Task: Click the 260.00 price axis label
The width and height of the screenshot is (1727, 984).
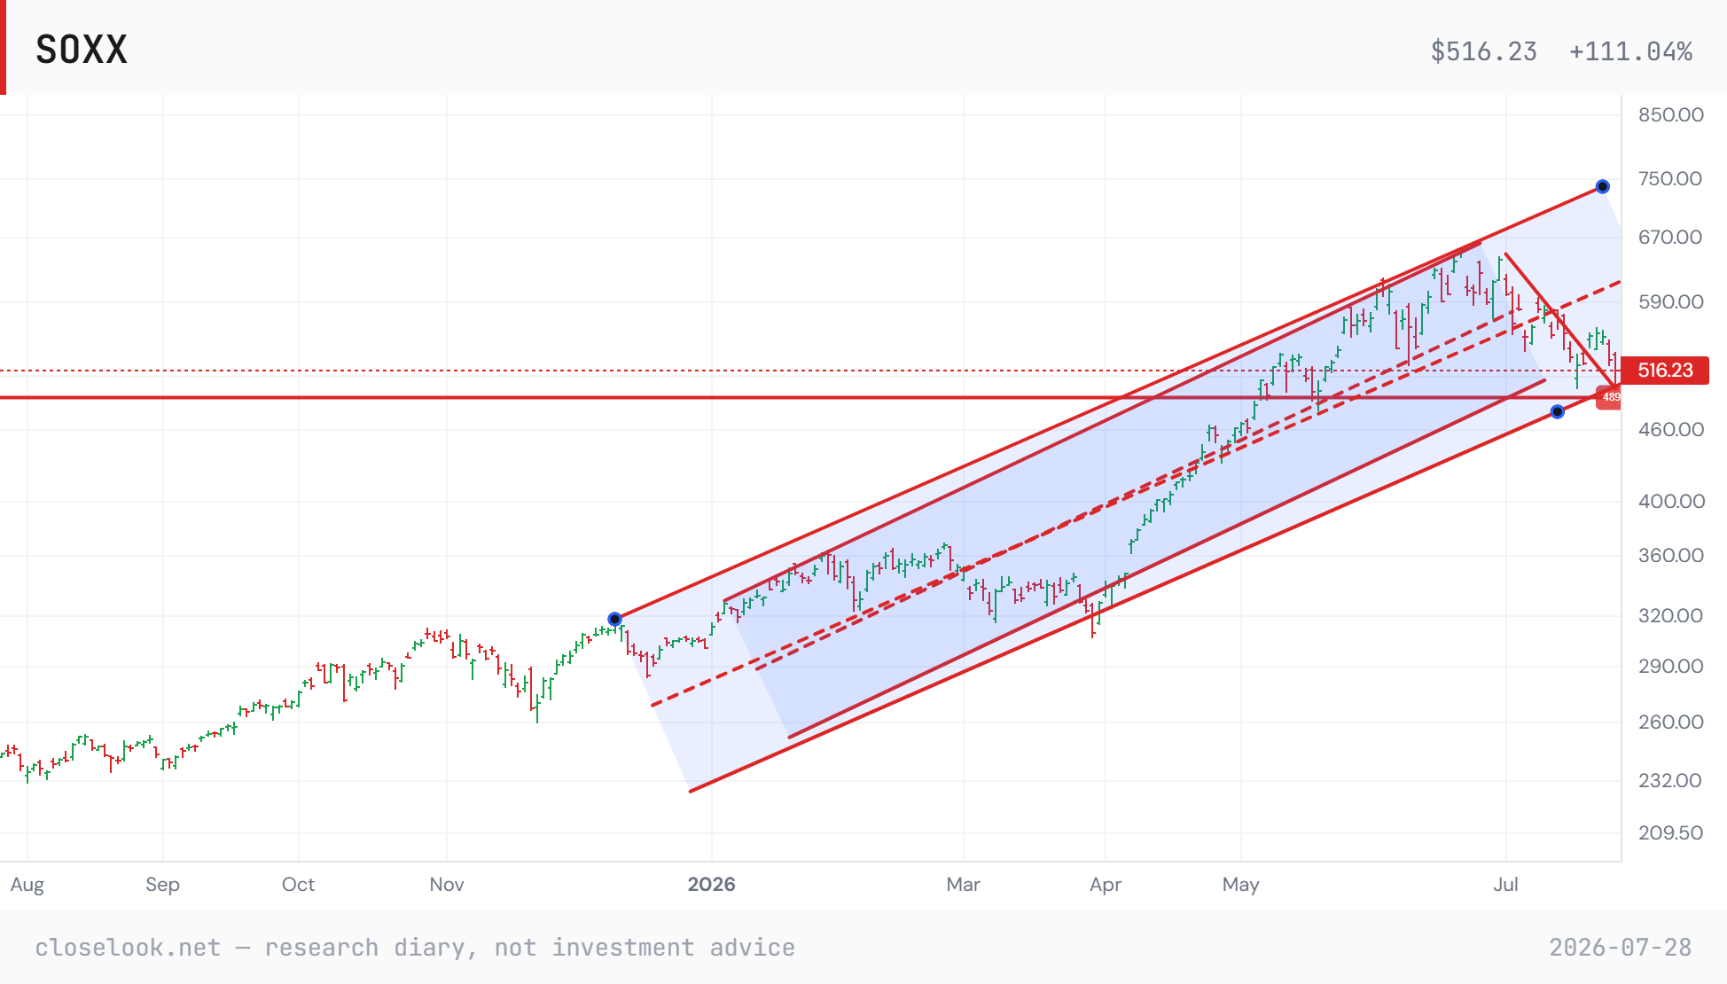Action: (x=1670, y=722)
